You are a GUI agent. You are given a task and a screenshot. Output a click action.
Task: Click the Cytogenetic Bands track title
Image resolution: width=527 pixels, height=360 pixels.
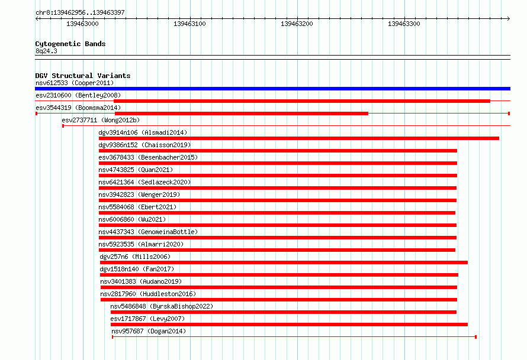tap(70, 44)
